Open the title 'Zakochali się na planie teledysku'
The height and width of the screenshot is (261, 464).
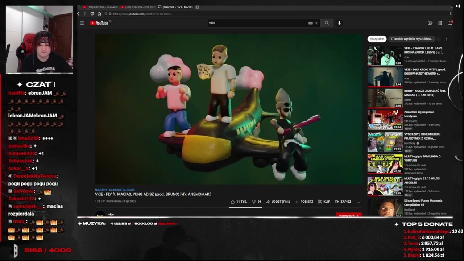(419, 114)
